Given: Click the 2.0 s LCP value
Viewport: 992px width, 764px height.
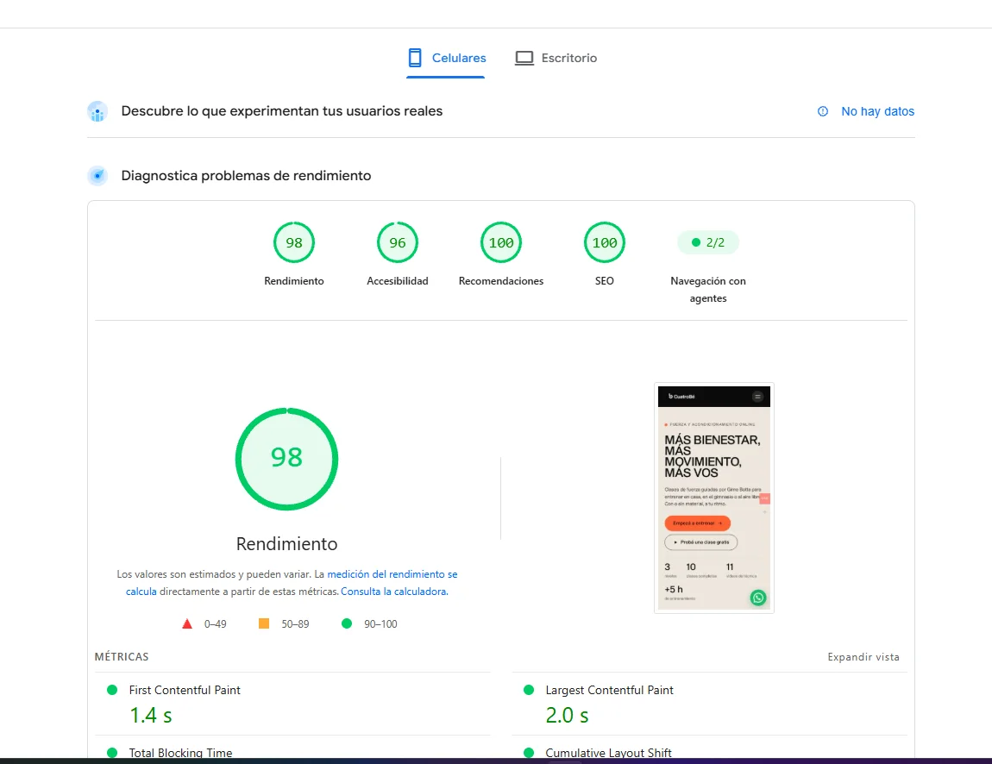Looking at the screenshot, I should [x=567, y=716].
